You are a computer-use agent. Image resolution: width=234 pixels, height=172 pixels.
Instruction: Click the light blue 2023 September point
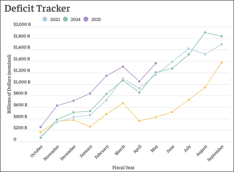[x=221, y=45]
